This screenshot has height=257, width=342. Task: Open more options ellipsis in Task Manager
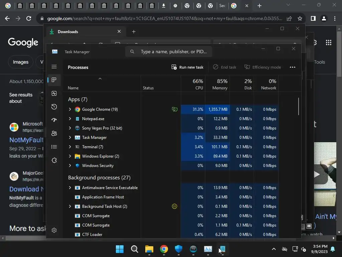point(293,67)
